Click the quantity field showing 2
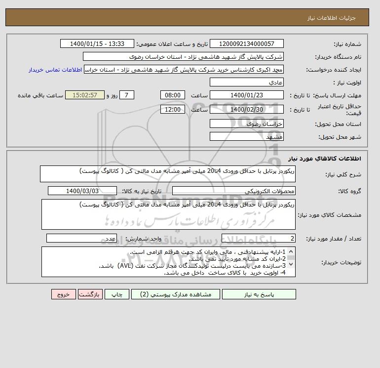Viewport: 380px width, 368px height. tap(258, 238)
